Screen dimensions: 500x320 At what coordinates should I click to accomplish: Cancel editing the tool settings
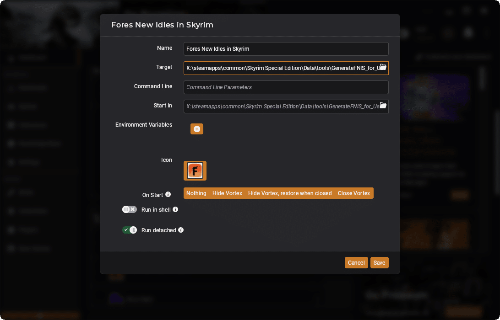coord(356,262)
